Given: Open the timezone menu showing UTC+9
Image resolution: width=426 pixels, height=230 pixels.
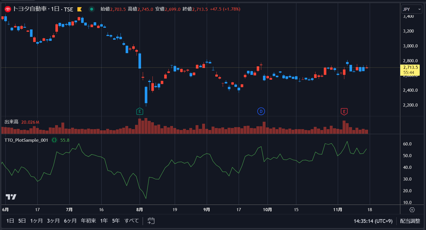Looking at the screenshot, I should pyautogui.click(x=373, y=221).
